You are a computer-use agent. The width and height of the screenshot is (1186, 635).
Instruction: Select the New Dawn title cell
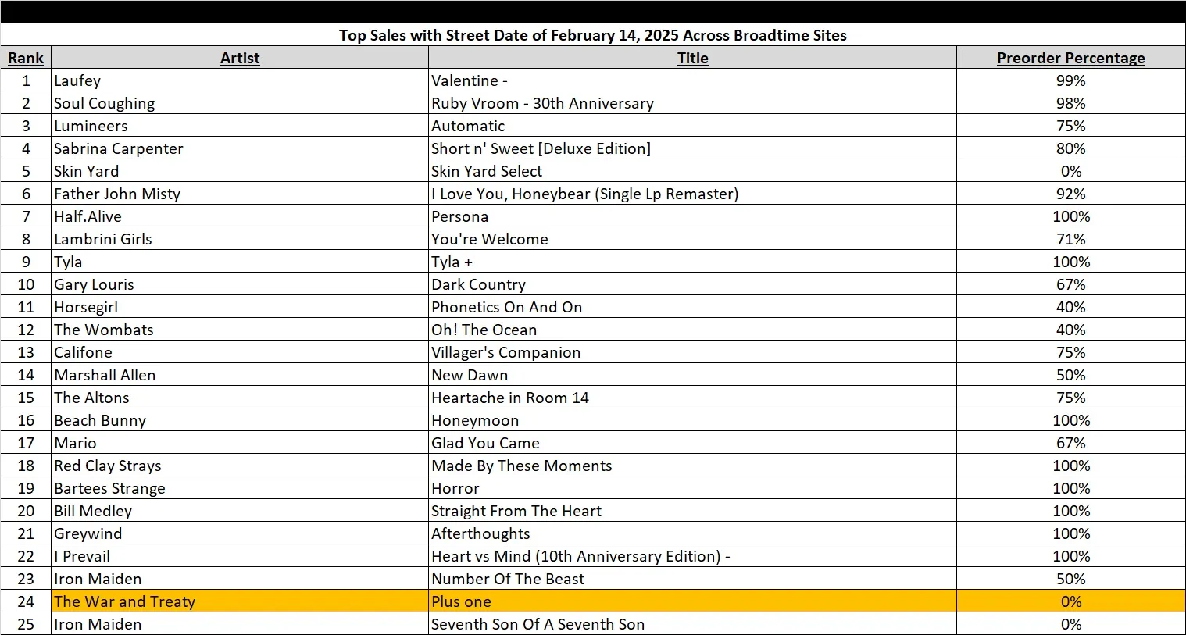tap(692, 375)
